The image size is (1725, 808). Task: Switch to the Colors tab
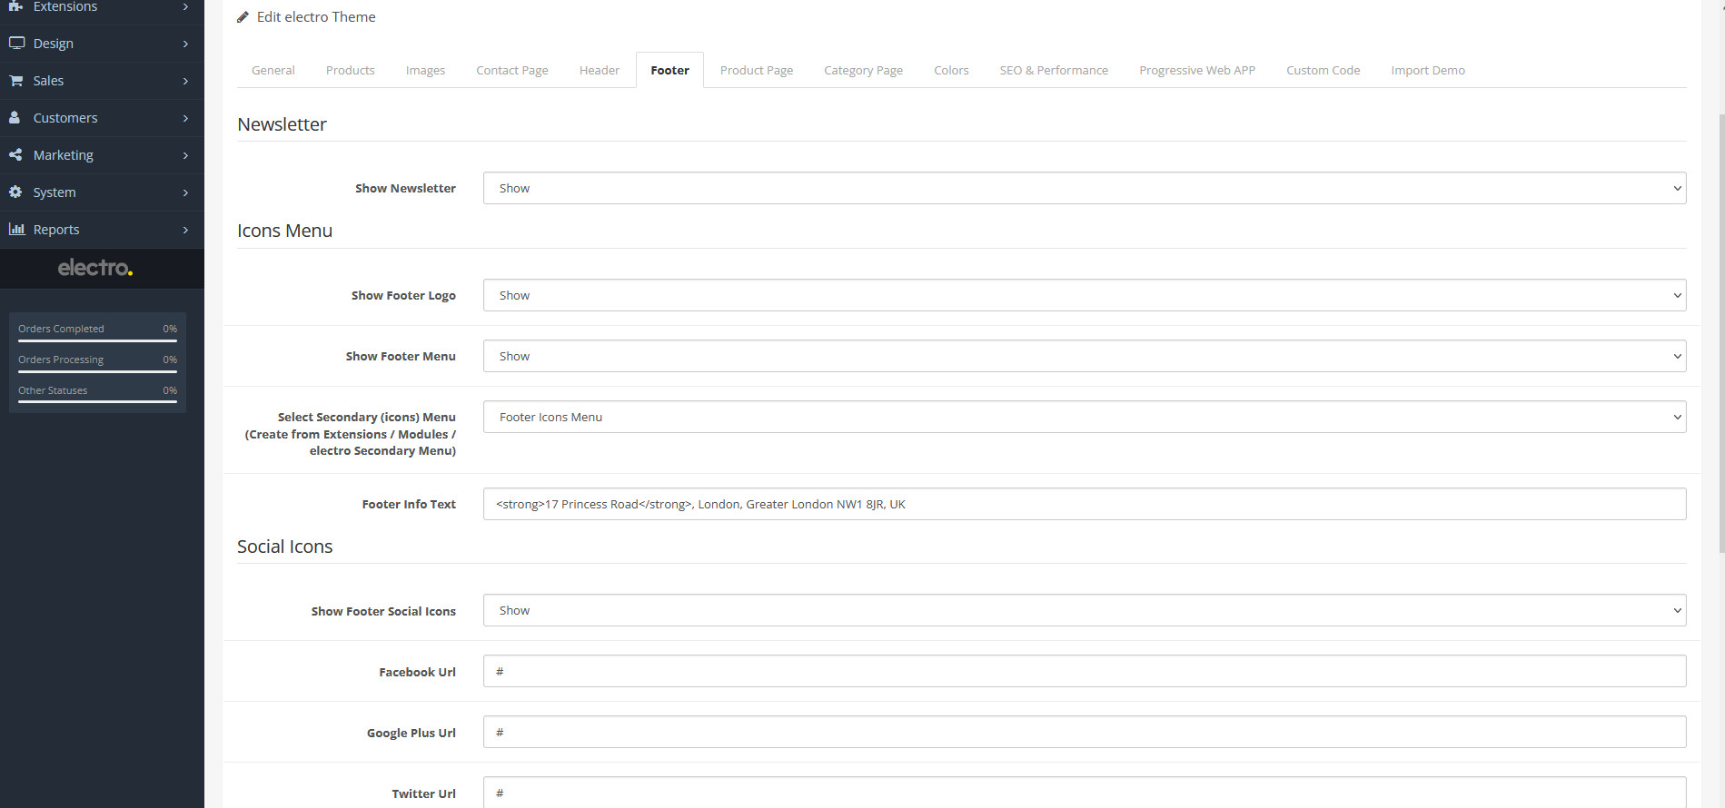click(x=951, y=70)
